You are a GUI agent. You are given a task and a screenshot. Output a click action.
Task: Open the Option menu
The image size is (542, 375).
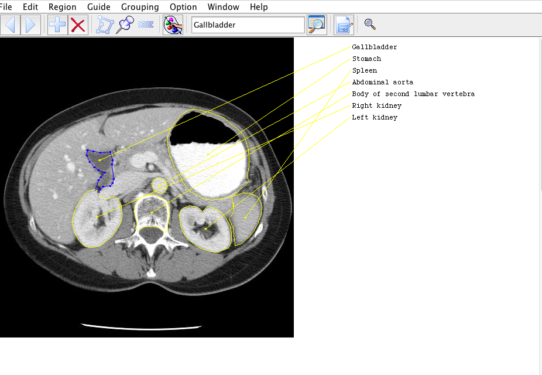point(183,7)
